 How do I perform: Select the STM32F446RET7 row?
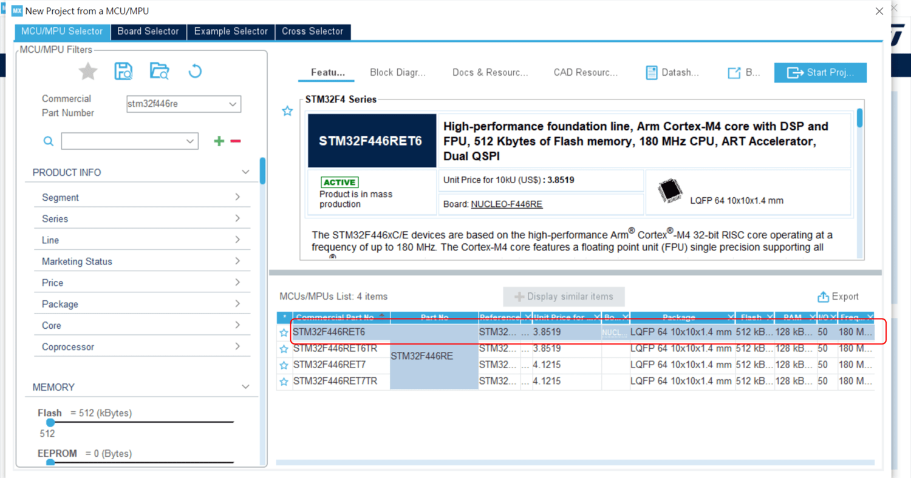pyautogui.click(x=575, y=365)
